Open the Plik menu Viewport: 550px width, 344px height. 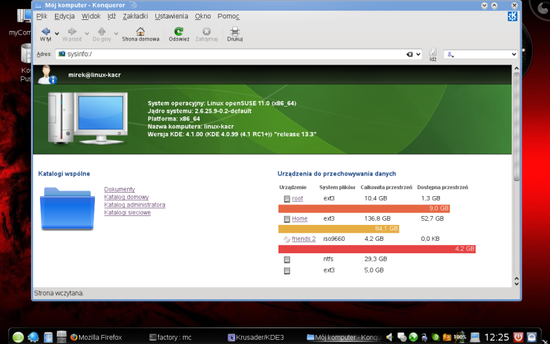(42, 16)
